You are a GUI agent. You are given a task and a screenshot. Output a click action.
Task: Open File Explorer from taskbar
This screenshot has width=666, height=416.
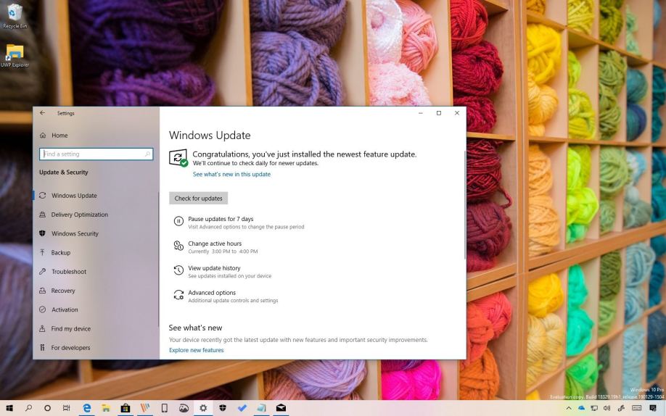tap(106, 408)
